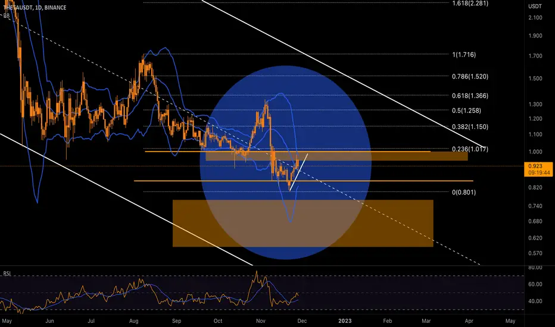Image resolution: width=555 pixels, height=327 pixels.
Task: Click the Mar label on time axis
Action: click(426, 321)
